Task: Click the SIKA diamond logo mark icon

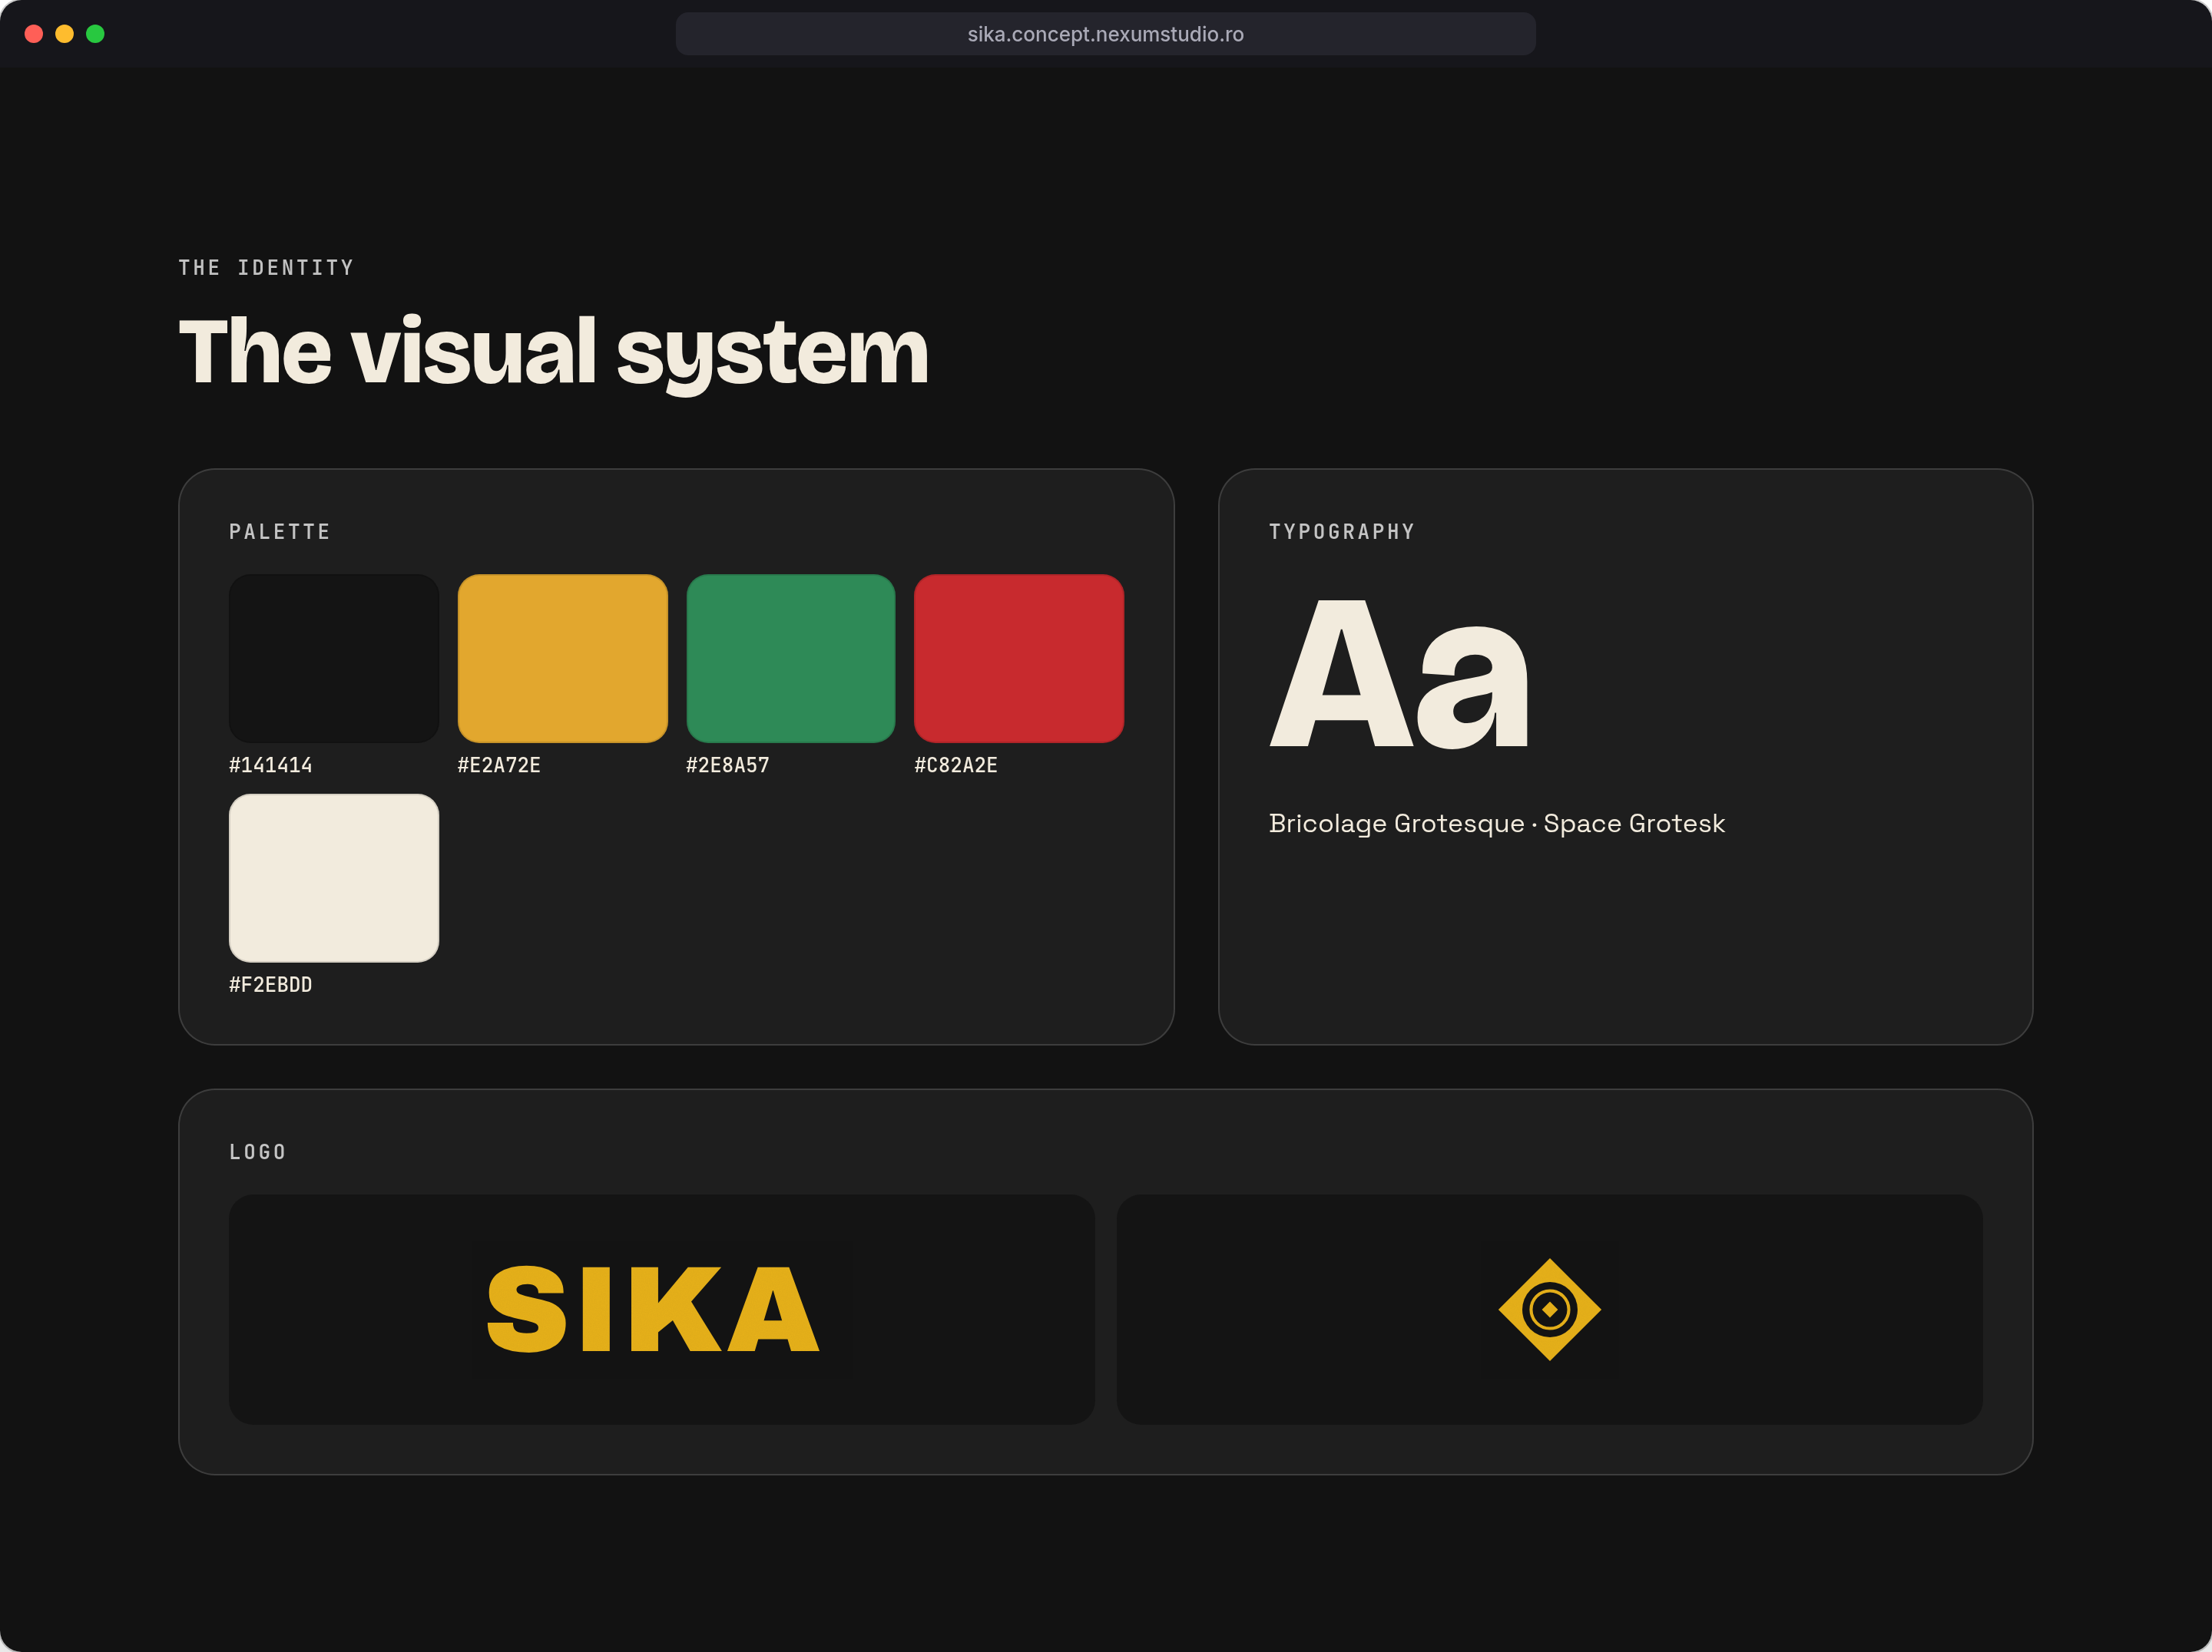Action: (1549, 1309)
